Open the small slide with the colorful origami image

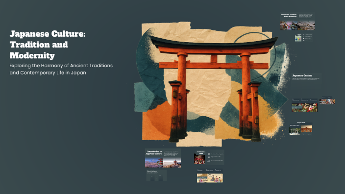click(304, 37)
